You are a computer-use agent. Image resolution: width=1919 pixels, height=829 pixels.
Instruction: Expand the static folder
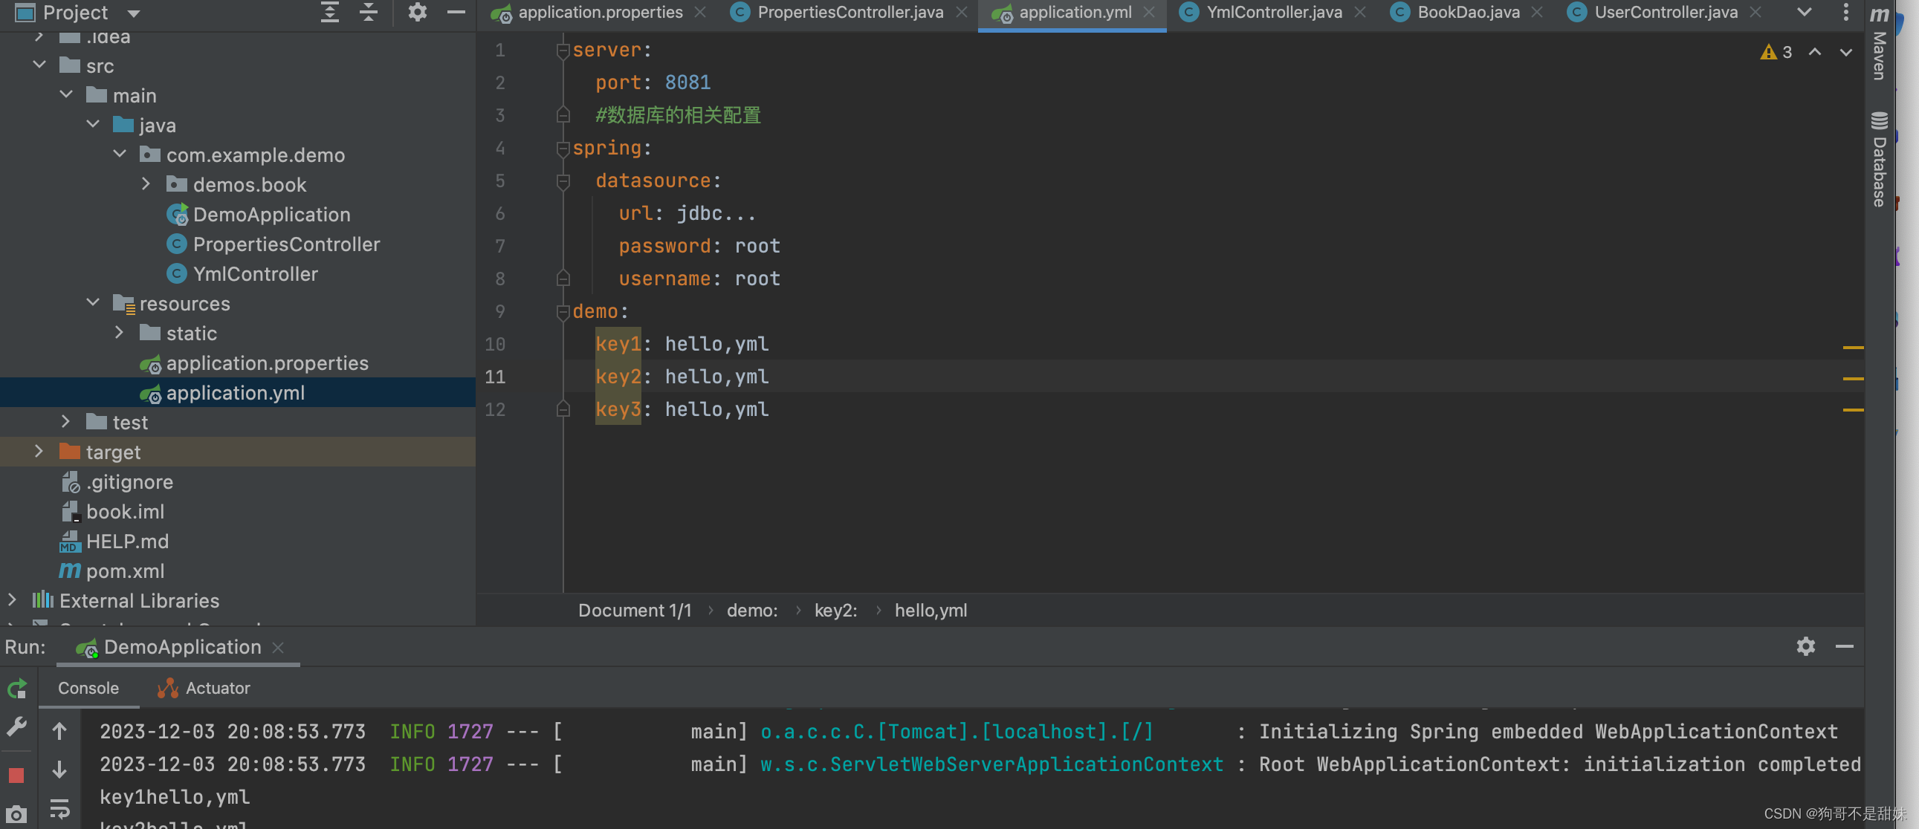pos(119,334)
